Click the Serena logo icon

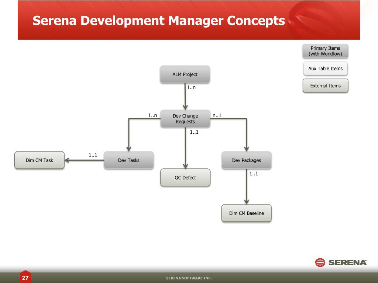tap(320, 262)
